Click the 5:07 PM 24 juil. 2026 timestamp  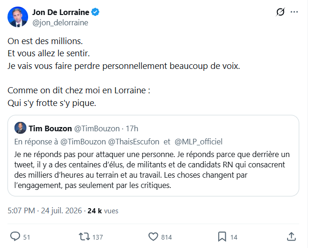click(x=44, y=210)
